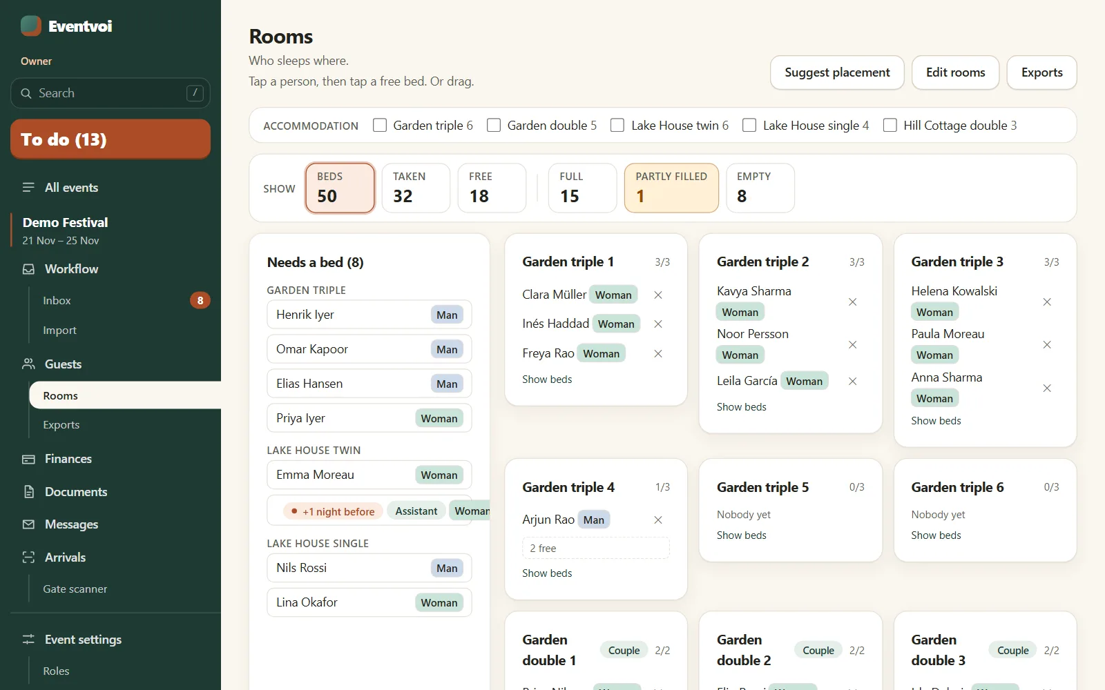The width and height of the screenshot is (1105, 690).
Task: Expand Show beds for Garden triple 5
Action: pos(742,535)
